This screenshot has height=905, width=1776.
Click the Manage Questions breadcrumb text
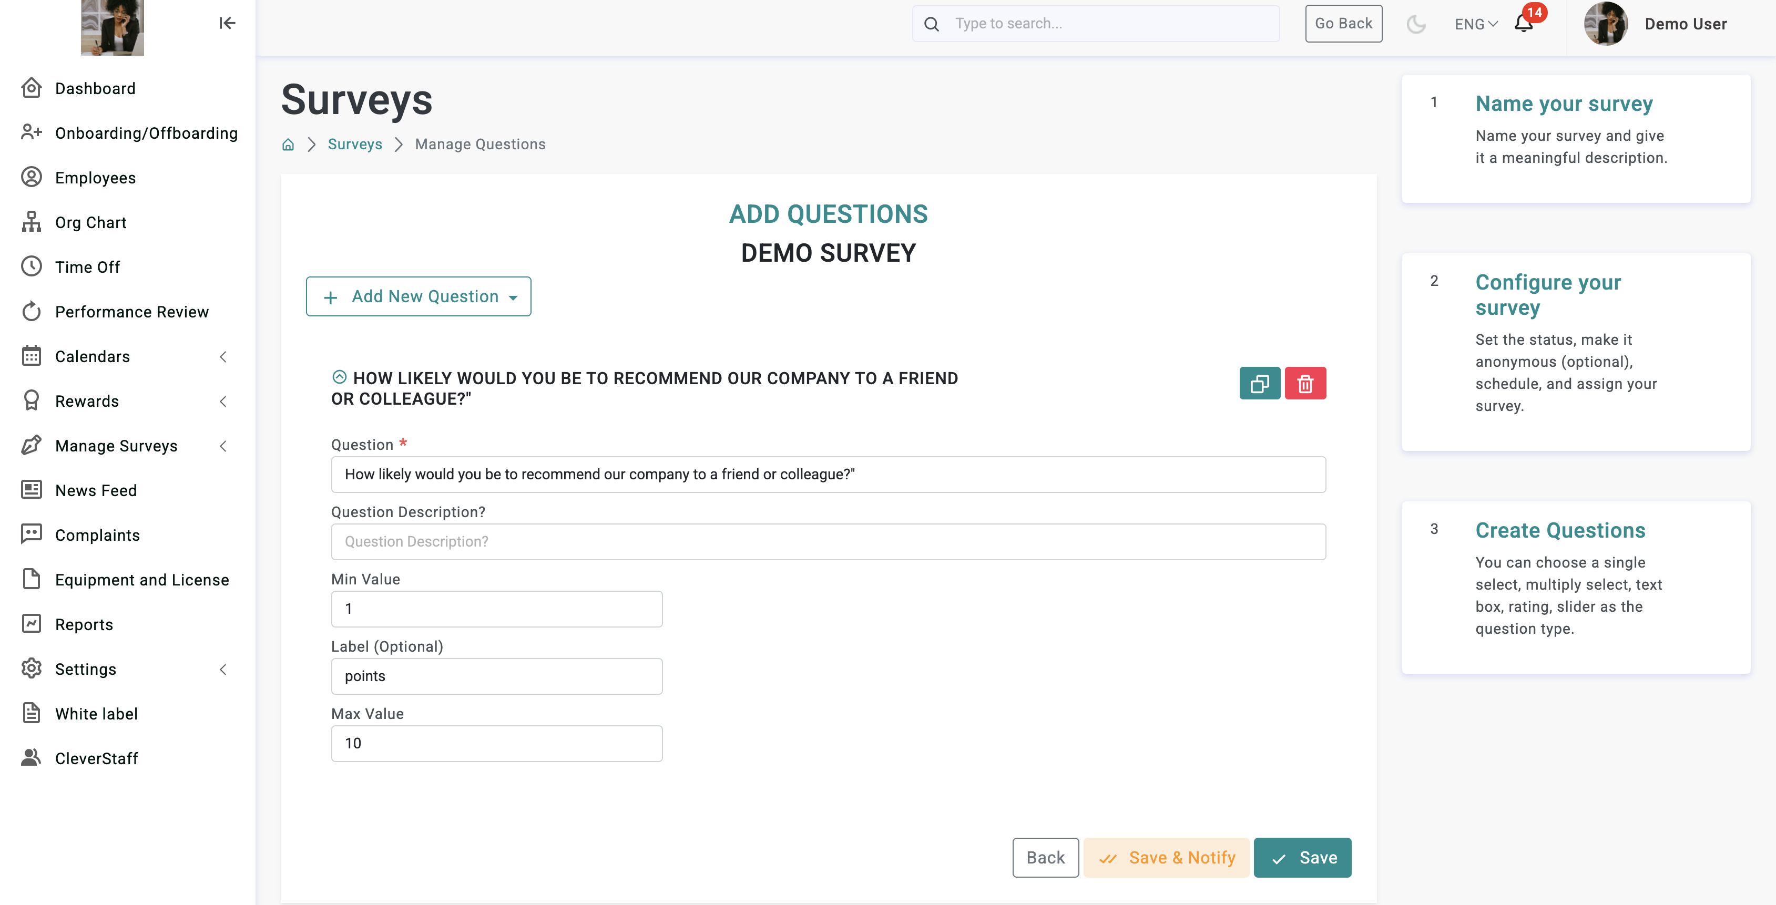pyautogui.click(x=480, y=144)
